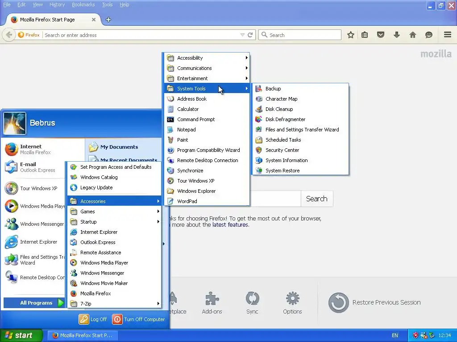
Task: Click EN language indicator in taskbar
Action: (395, 335)
